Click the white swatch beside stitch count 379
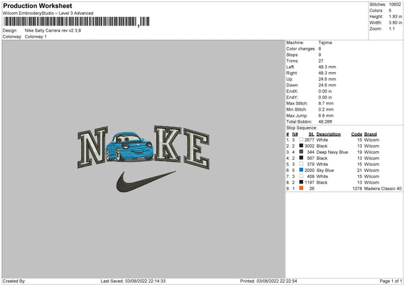Image resolution: width=405 pixels, height=286 pixels. (301, 164)
